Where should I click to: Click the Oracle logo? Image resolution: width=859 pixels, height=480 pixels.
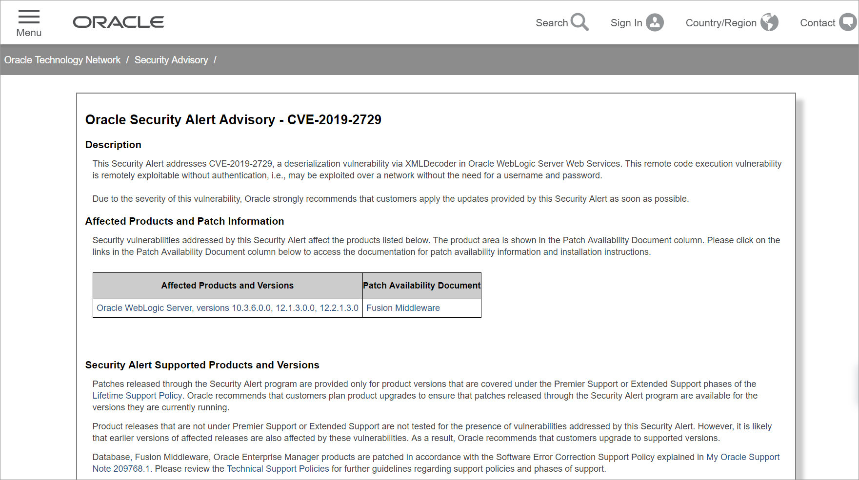(119, 22)
